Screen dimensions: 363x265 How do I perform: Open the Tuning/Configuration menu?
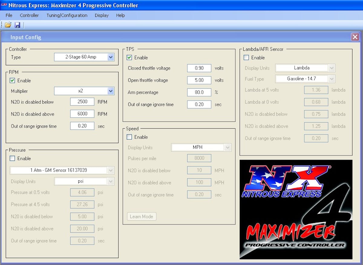67,15
